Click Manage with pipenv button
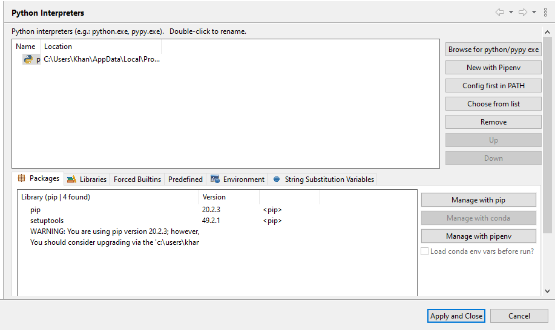This screenshot has height=330, width=555. [x=479, y=236]
